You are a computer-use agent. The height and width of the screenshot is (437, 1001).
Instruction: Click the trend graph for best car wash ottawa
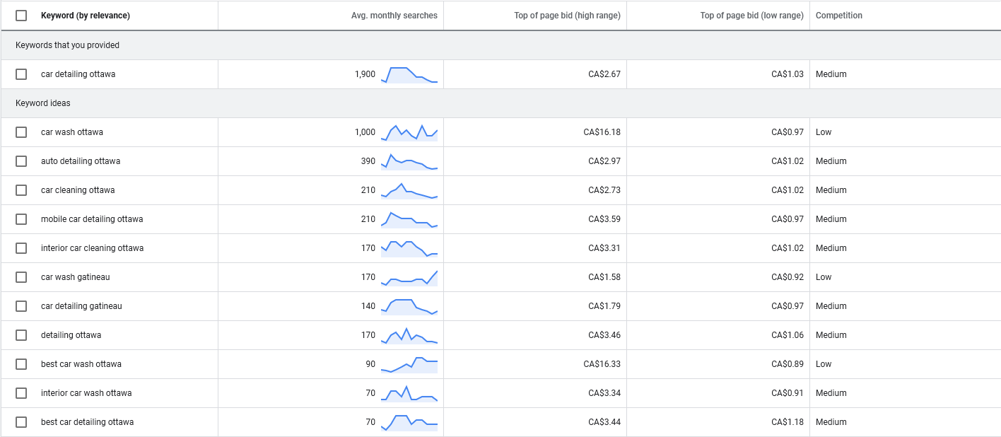point(409,364)
